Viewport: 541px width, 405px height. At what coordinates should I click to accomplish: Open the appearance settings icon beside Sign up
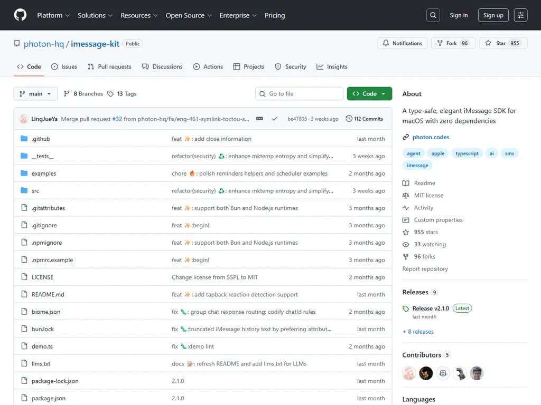(x=520, y=15)
